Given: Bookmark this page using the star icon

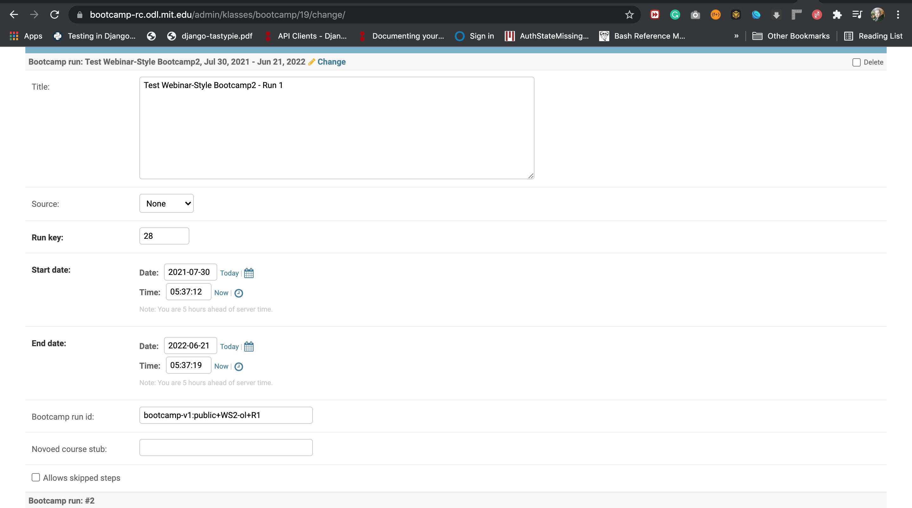Looking at the screenshot, I should [629, 15].
